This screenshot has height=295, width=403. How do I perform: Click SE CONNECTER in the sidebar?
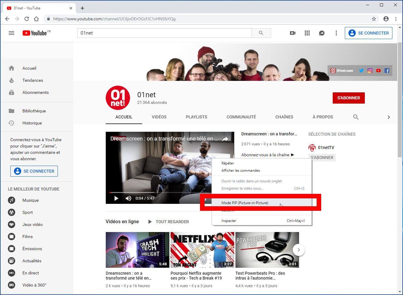(34, 171)
